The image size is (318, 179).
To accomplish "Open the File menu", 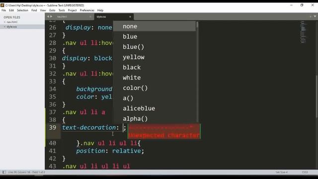I will click(x=3, y=10).
